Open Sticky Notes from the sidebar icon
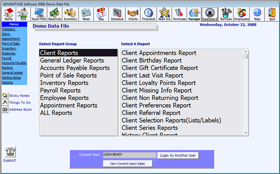This screenshot has width=280, height=174. pos(5,96)
